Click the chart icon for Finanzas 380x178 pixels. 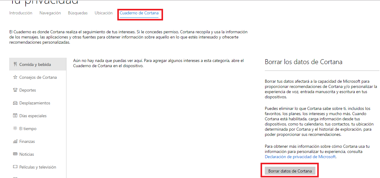[15, 141]
